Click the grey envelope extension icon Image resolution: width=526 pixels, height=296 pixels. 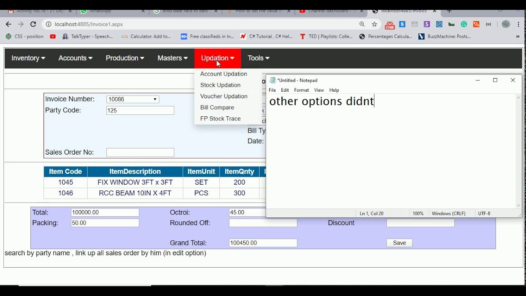(415, 24)
